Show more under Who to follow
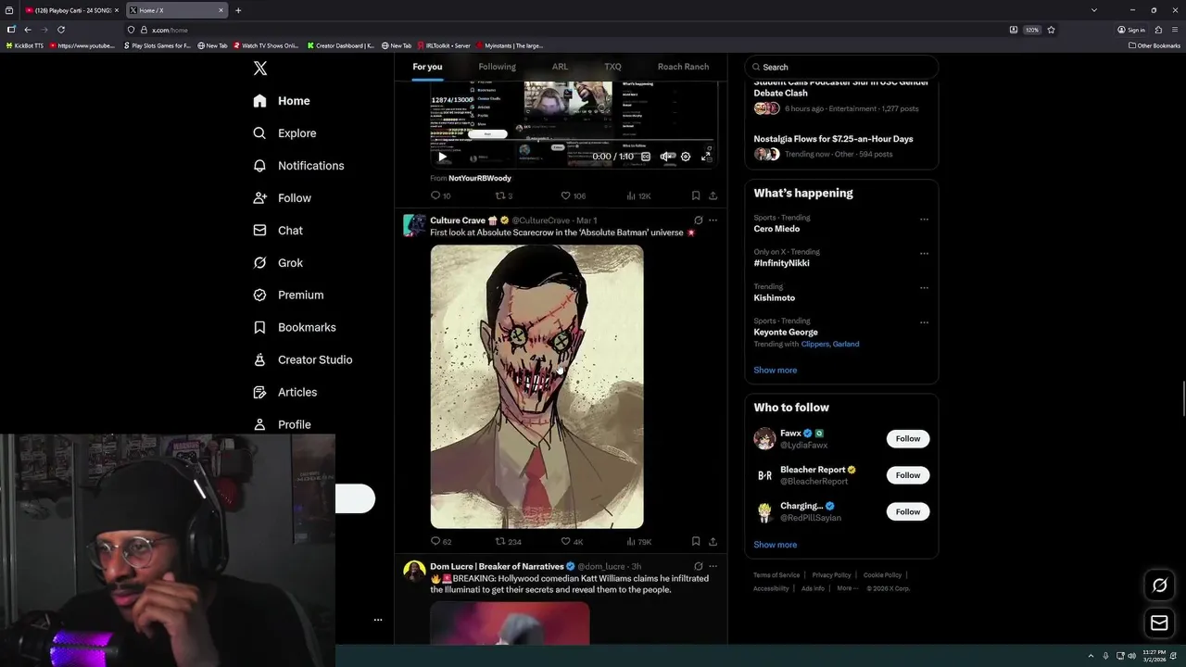1186x667 pixels. (775, 546)
